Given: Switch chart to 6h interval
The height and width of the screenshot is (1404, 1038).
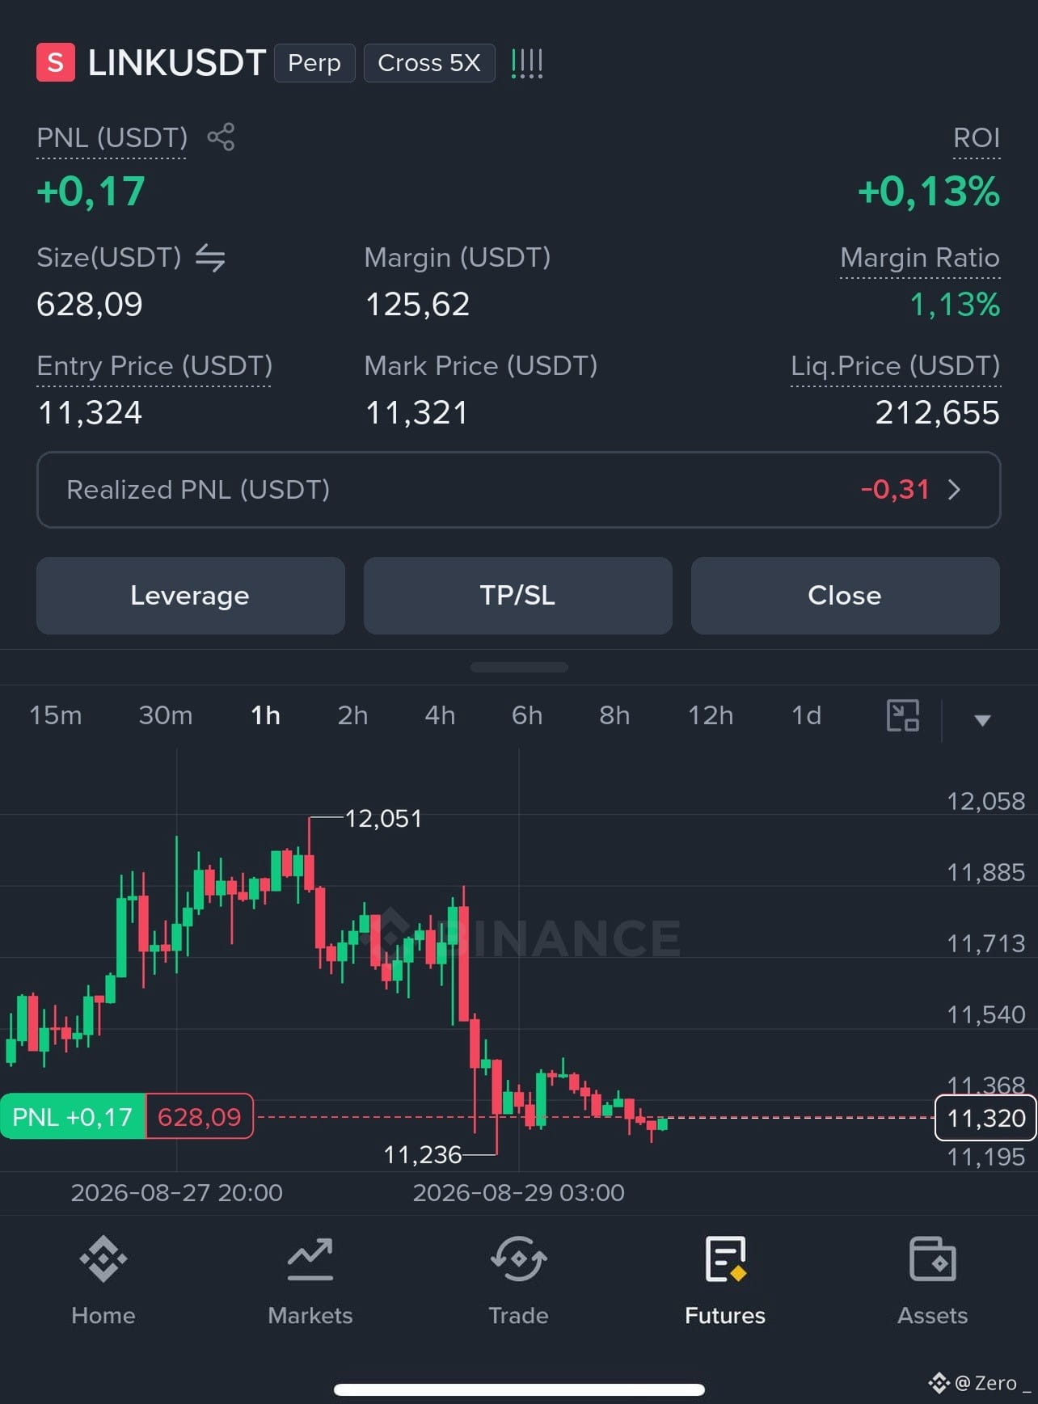Looking at the screenshot, I should (x=527, y=715).
